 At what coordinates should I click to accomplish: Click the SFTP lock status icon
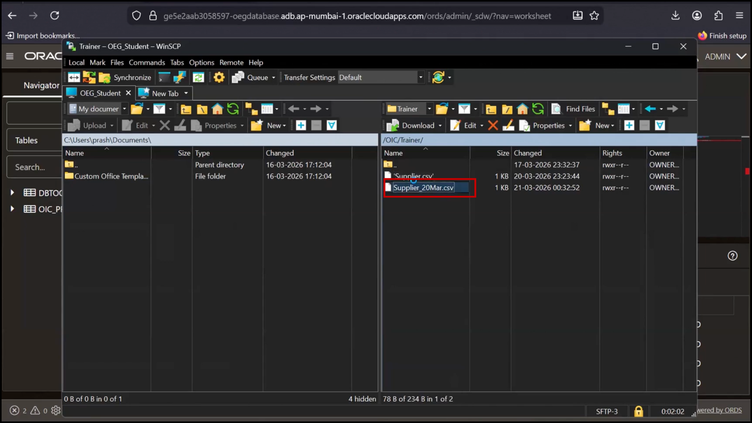tap(638, 411)
